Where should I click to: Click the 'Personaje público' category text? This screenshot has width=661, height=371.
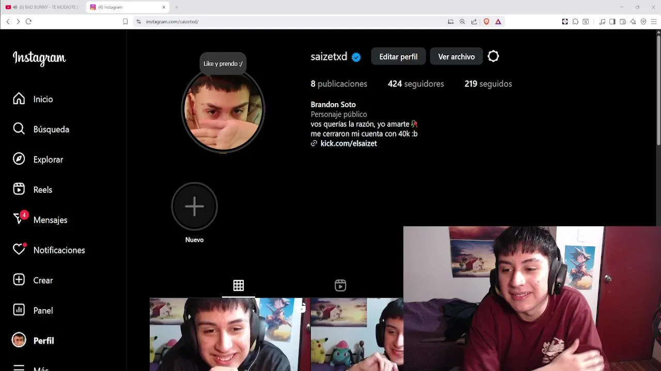339,114
